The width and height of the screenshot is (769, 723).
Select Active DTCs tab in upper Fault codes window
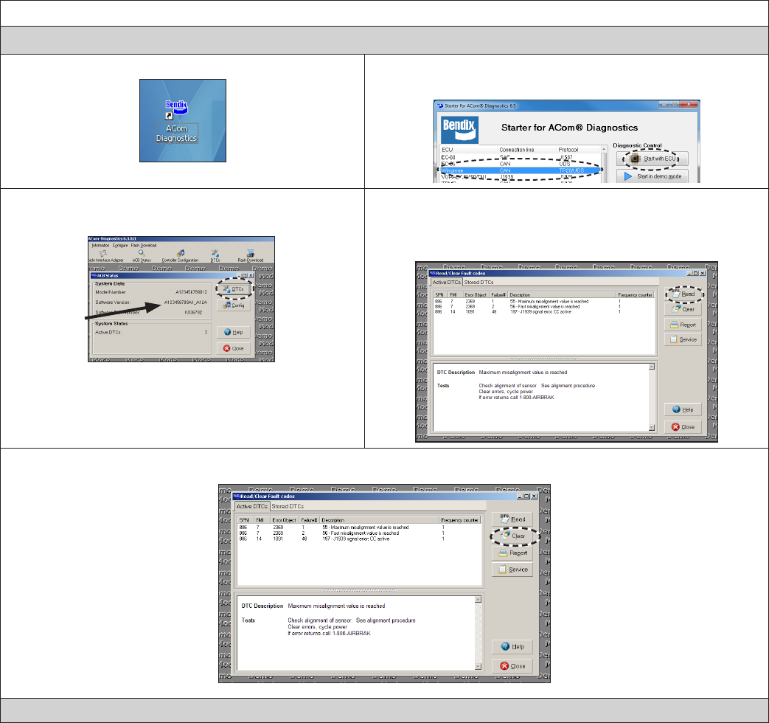[446, 283]
